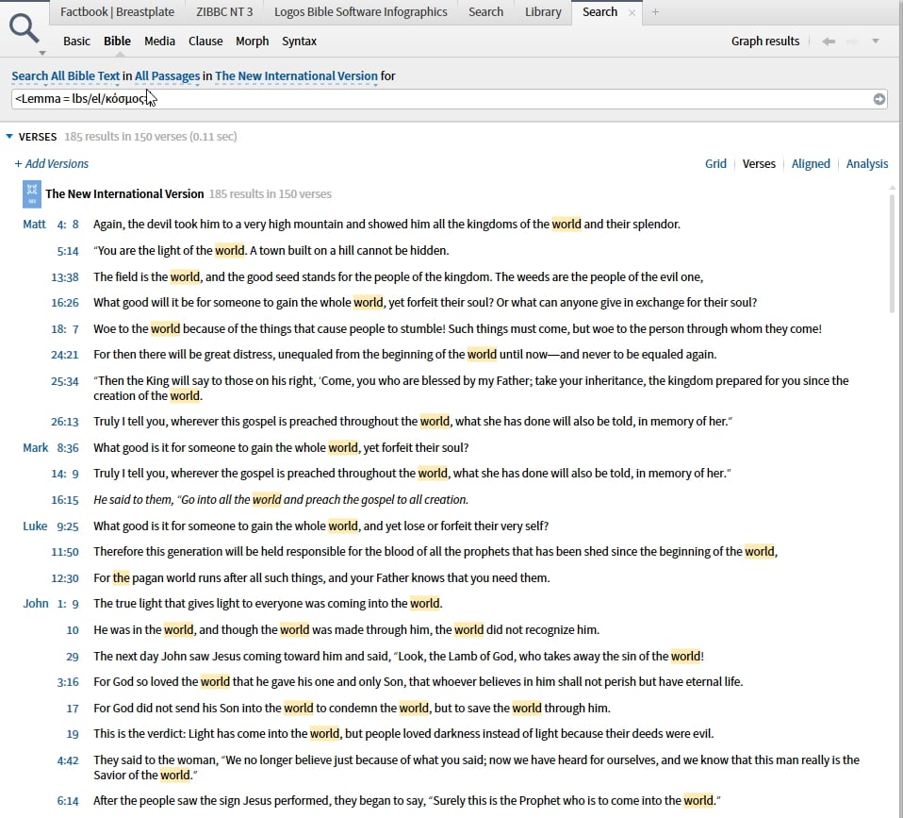The height and width of the screenshot is (818, 903).
Task: Open the dropdown arrow under the magnifying glass
Action: click(x=42, y=53)
